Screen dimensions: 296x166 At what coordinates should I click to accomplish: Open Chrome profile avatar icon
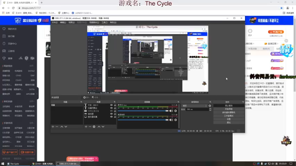point(288,8)
